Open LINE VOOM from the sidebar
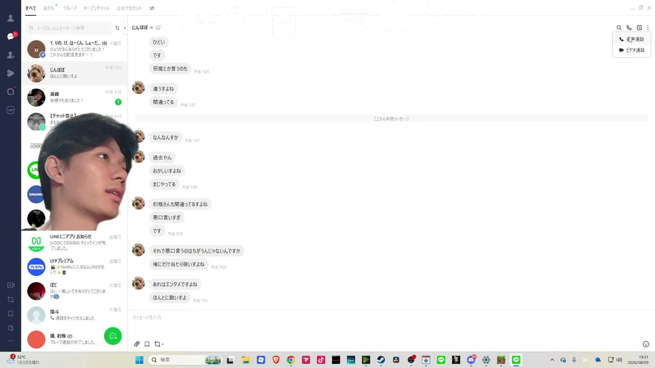Image resolution: width=655 pixels, height=368 pixels. (10, 73)
